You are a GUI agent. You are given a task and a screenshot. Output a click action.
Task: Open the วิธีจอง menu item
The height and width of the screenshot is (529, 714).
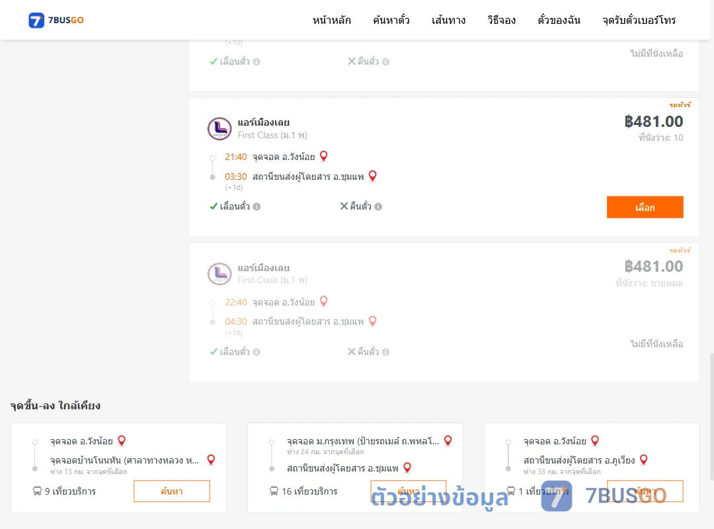click(x=501, y=20)
